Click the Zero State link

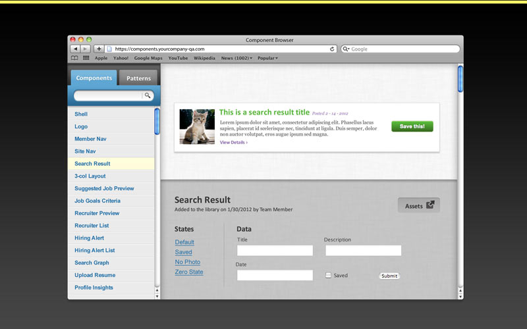[x=189, y=272]
